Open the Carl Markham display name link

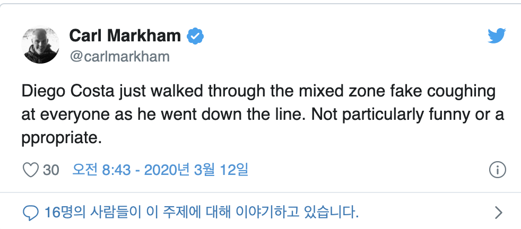tap(125, 36)
